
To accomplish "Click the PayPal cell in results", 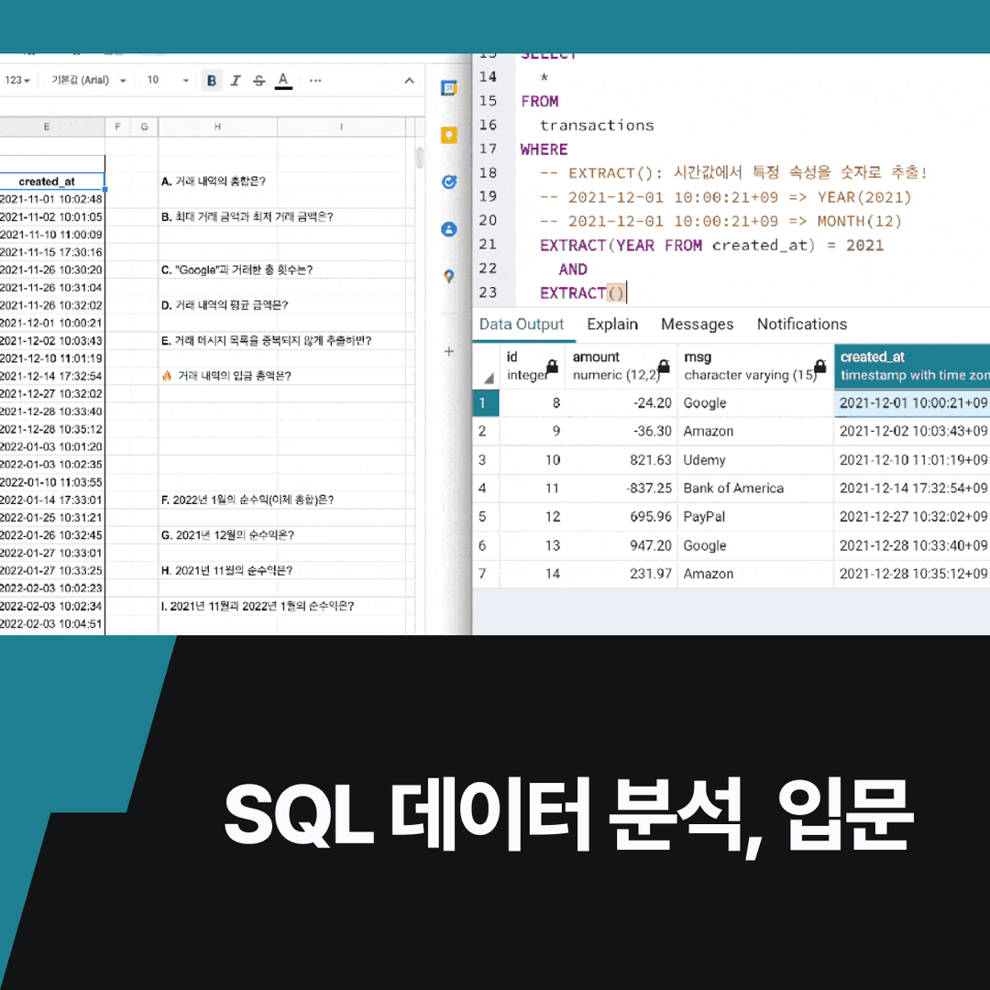I will (755, 516).
